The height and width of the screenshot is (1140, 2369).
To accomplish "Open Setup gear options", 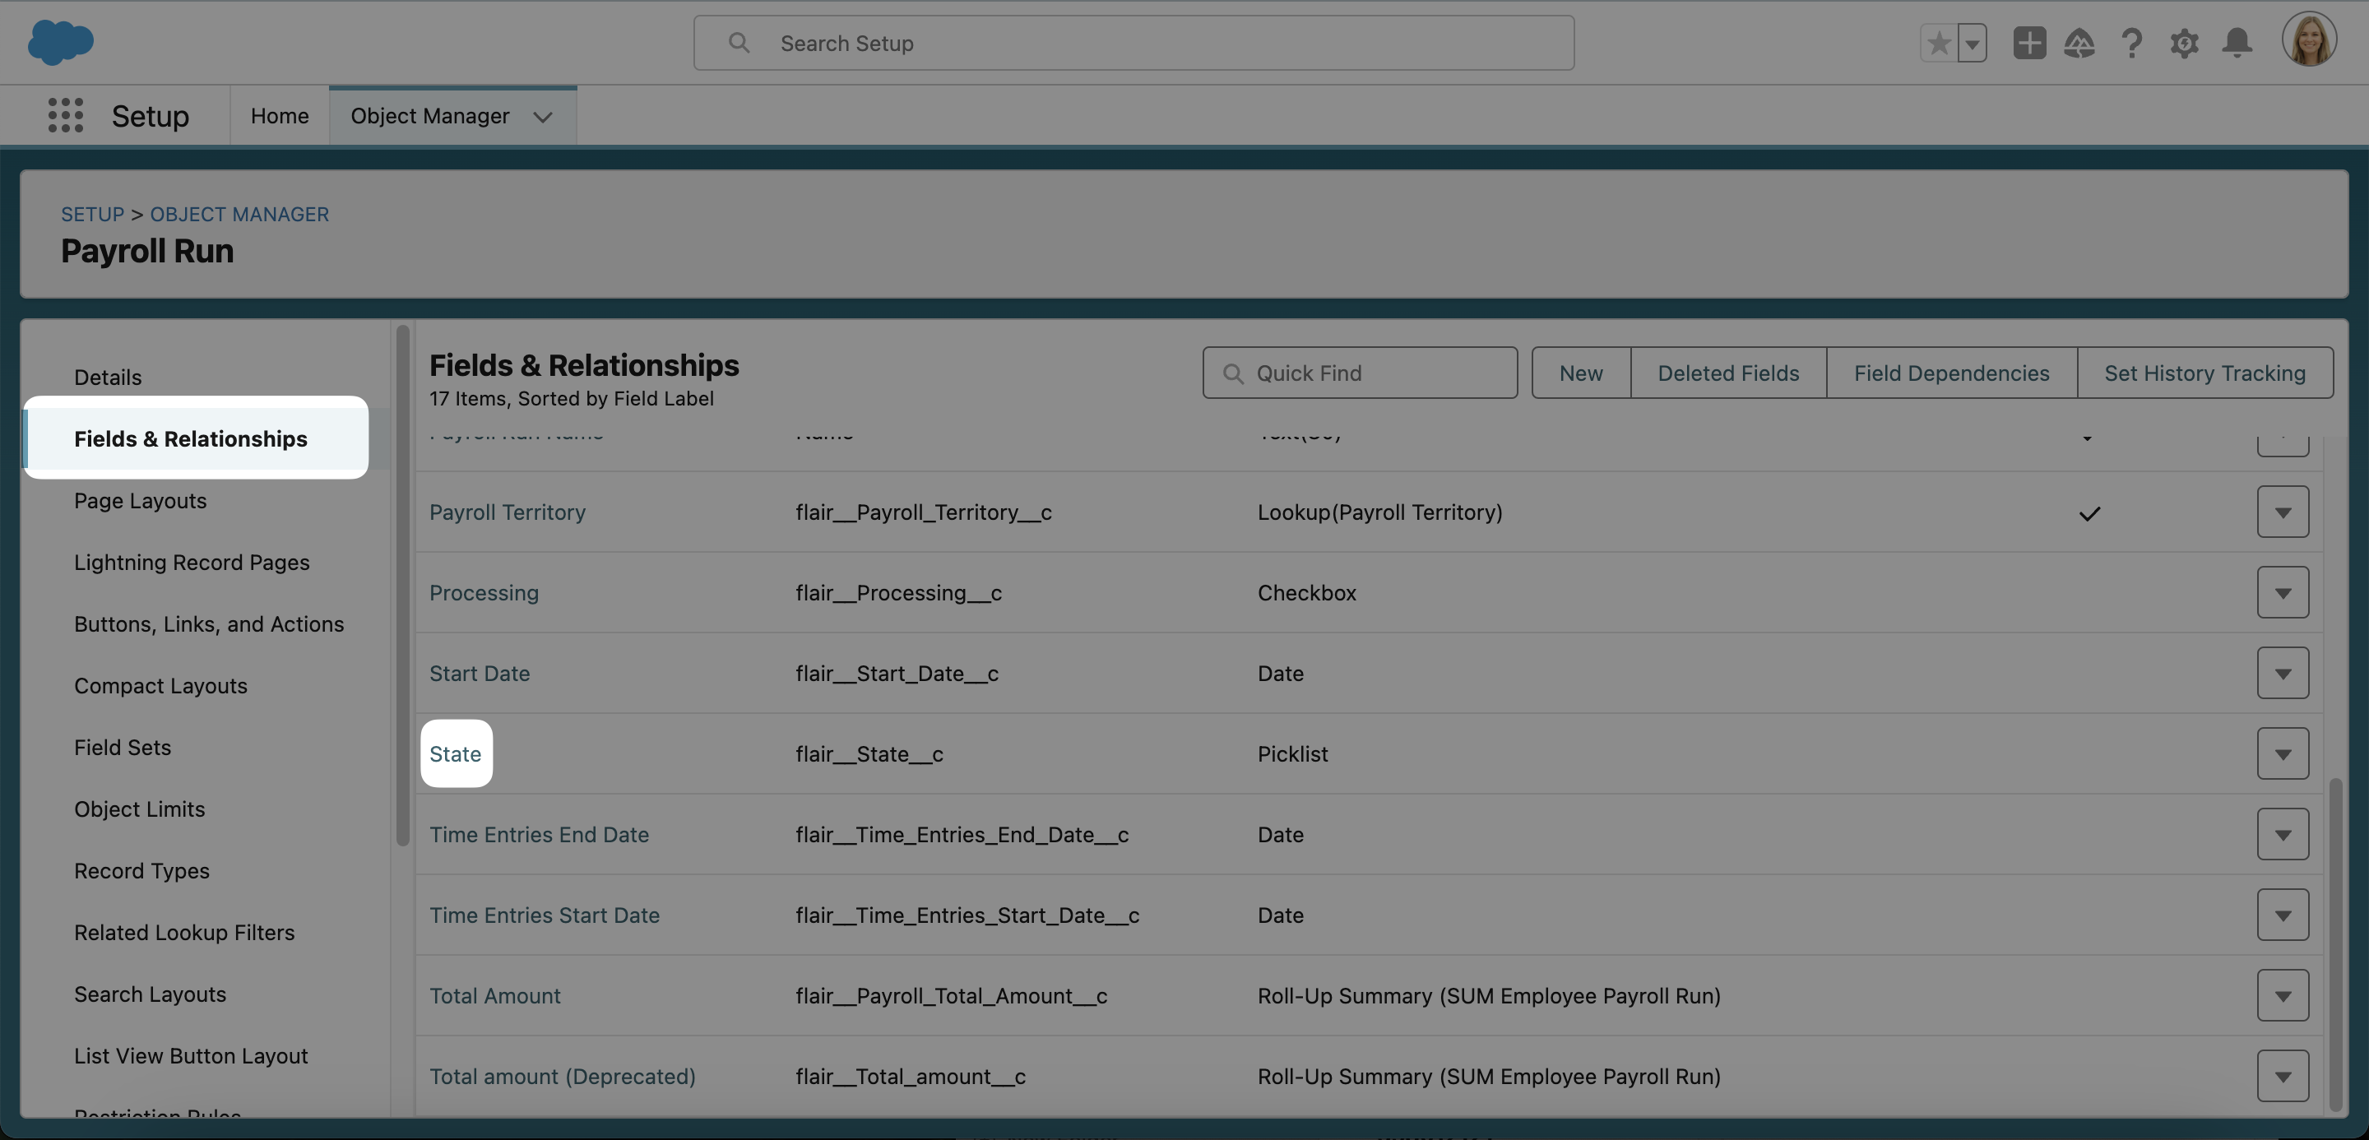I will pos(2185,42).
